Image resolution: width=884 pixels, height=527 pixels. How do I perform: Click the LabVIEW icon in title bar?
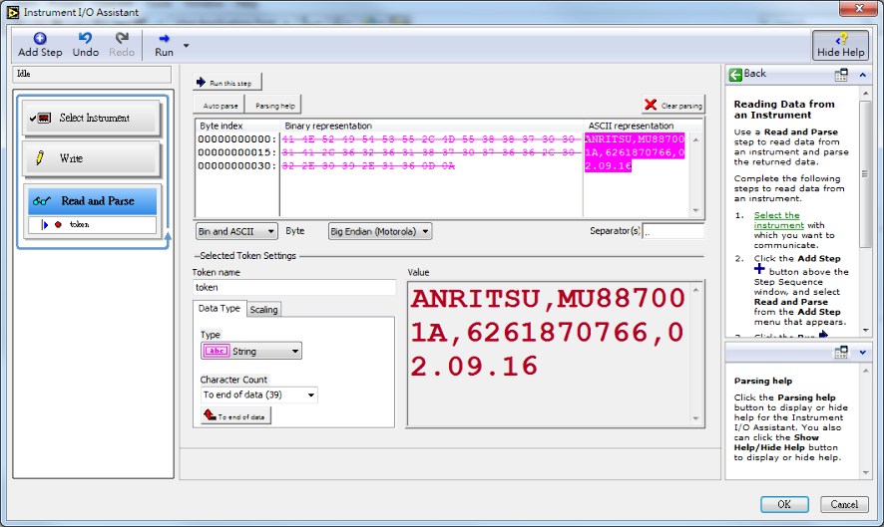click(x=13, y=12)
